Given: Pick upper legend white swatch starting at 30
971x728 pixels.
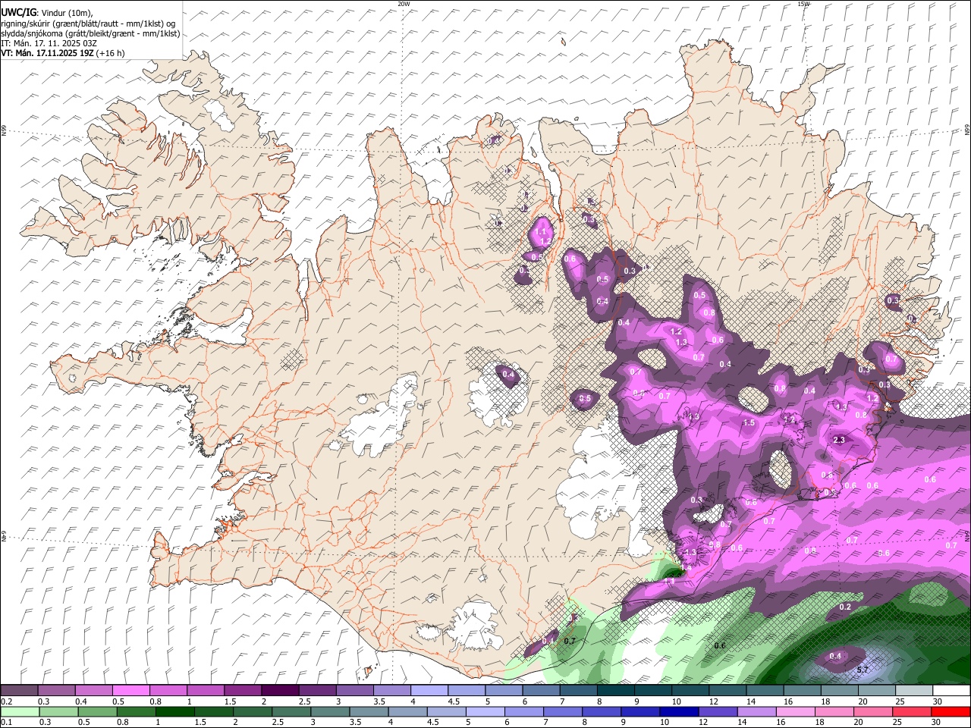Looking at the screenshot, I should point(952,690).
